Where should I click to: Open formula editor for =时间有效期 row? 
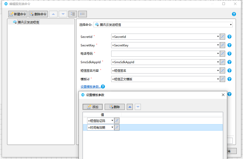[x=117, y=127]
